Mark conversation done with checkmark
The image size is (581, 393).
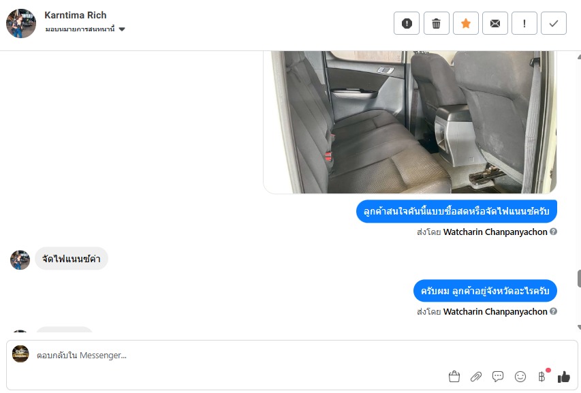pos(554,23)
